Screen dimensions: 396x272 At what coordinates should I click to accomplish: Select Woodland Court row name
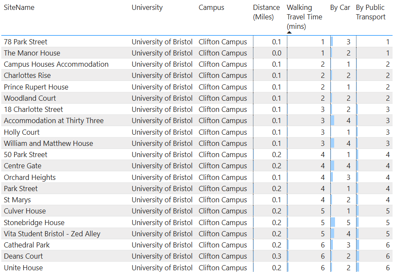pyautogui.click(x=30, y=98)
